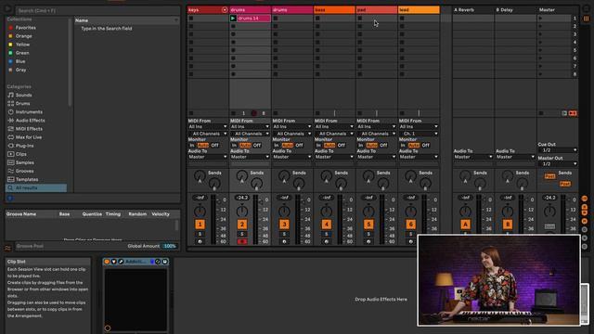Select the bass track header
The height and width of the screenshot is (334, 594).
[334, 10]
